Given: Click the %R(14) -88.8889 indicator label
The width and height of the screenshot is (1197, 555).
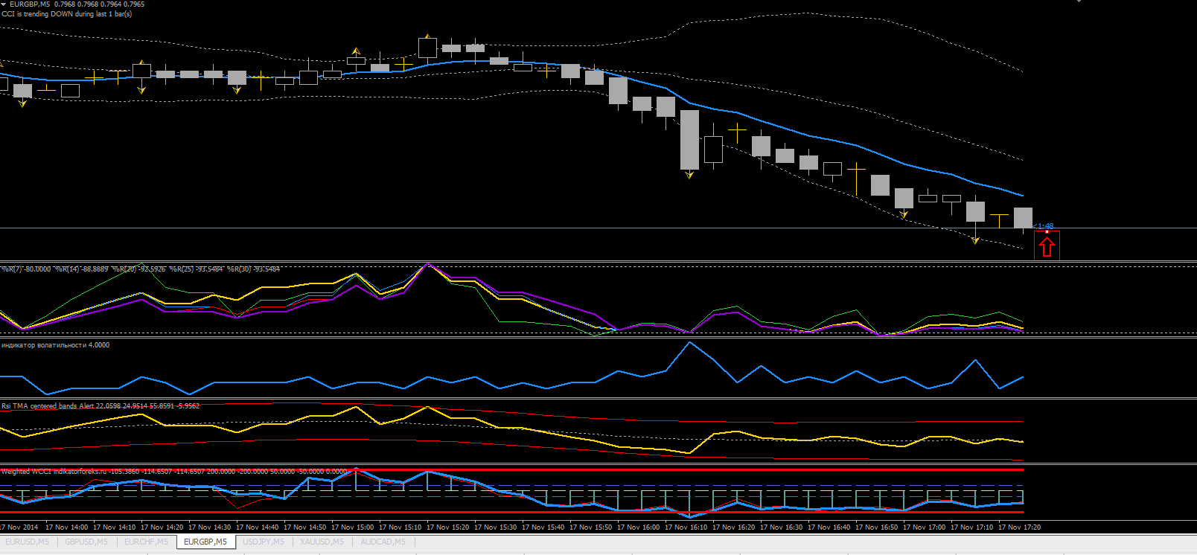Looking at the screenshot, I should (82, 269).
